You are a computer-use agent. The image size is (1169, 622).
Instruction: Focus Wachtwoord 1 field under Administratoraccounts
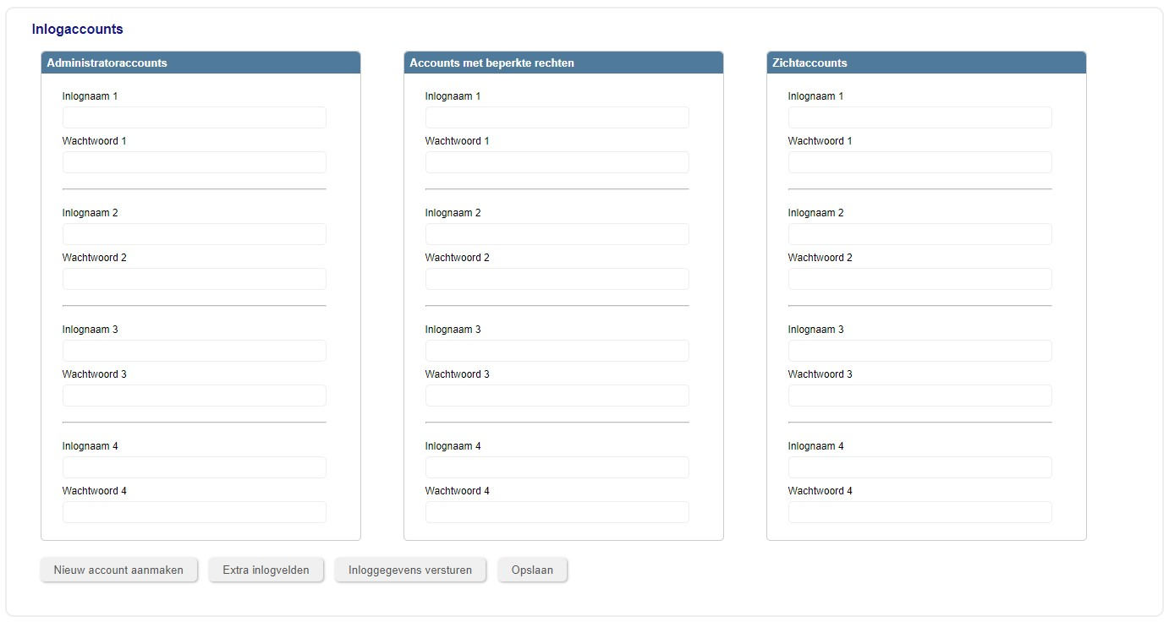click(x=195, y=162)
